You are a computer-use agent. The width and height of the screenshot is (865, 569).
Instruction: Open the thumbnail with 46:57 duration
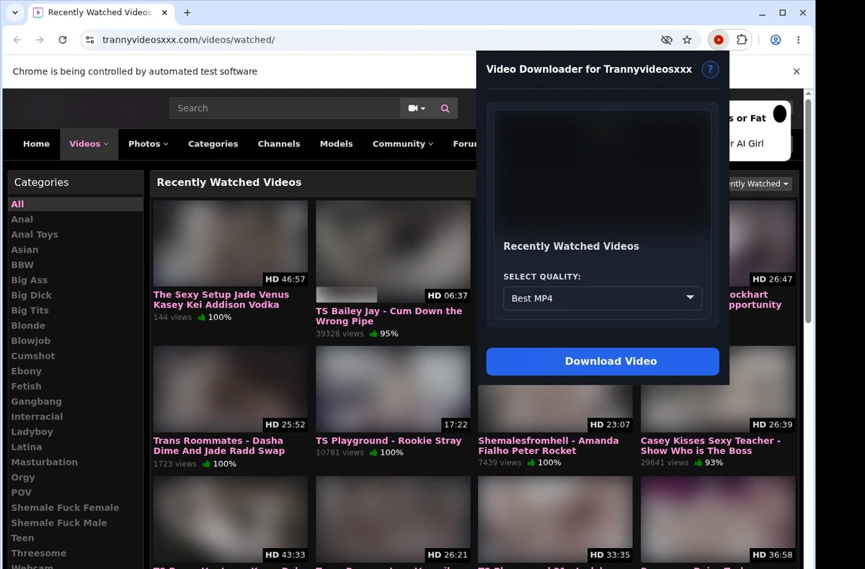(231, 243)
